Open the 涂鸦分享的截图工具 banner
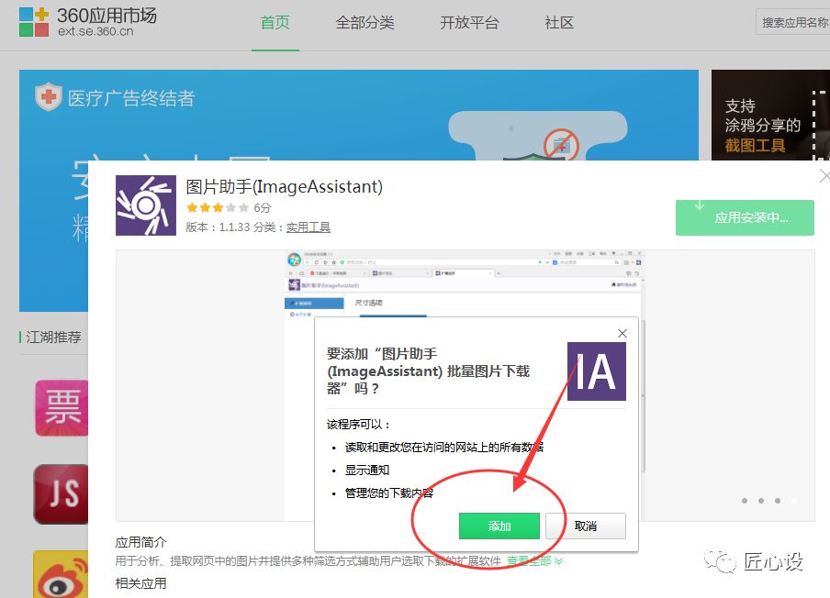The width and height of the screenshot is (830, 598). coord(770,115)
